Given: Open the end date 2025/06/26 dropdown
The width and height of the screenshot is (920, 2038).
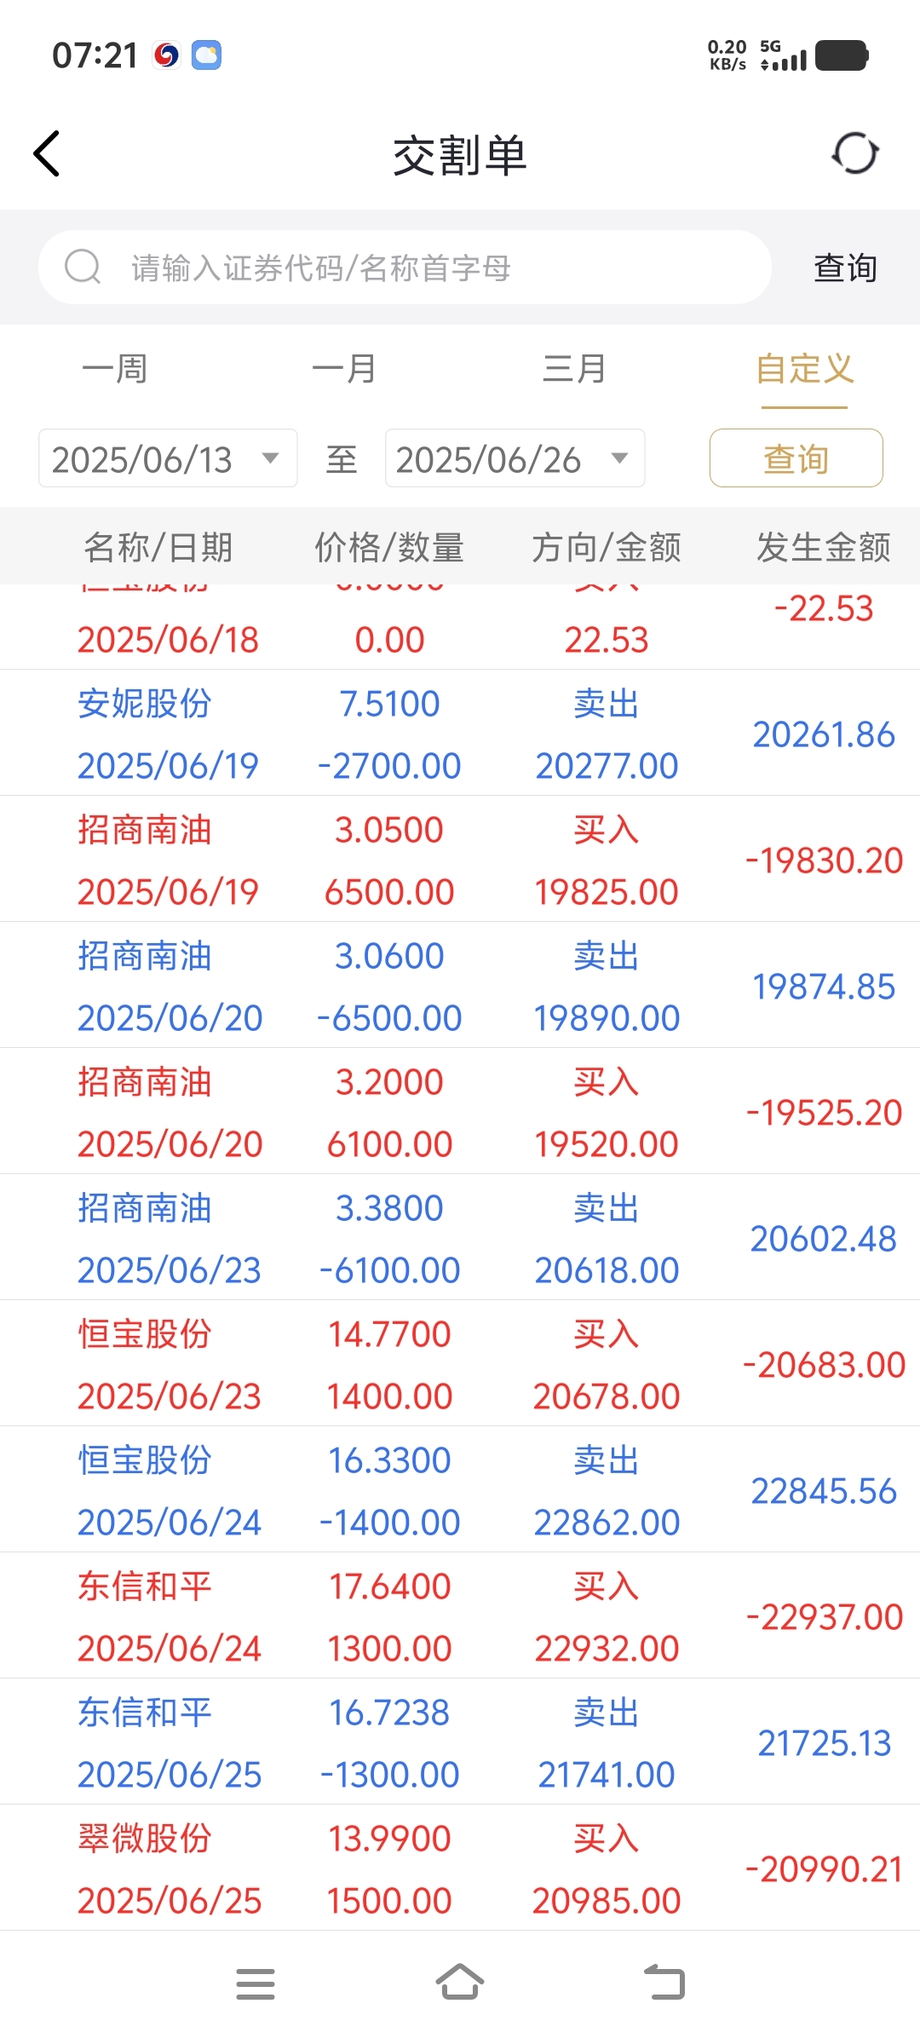Looking at the screenshot, I should [515, 458].
